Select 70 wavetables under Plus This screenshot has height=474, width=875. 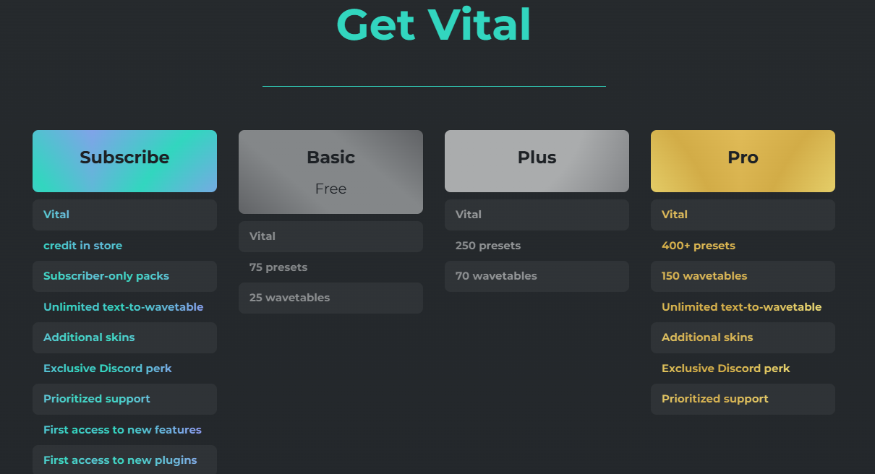pos(536,276)
